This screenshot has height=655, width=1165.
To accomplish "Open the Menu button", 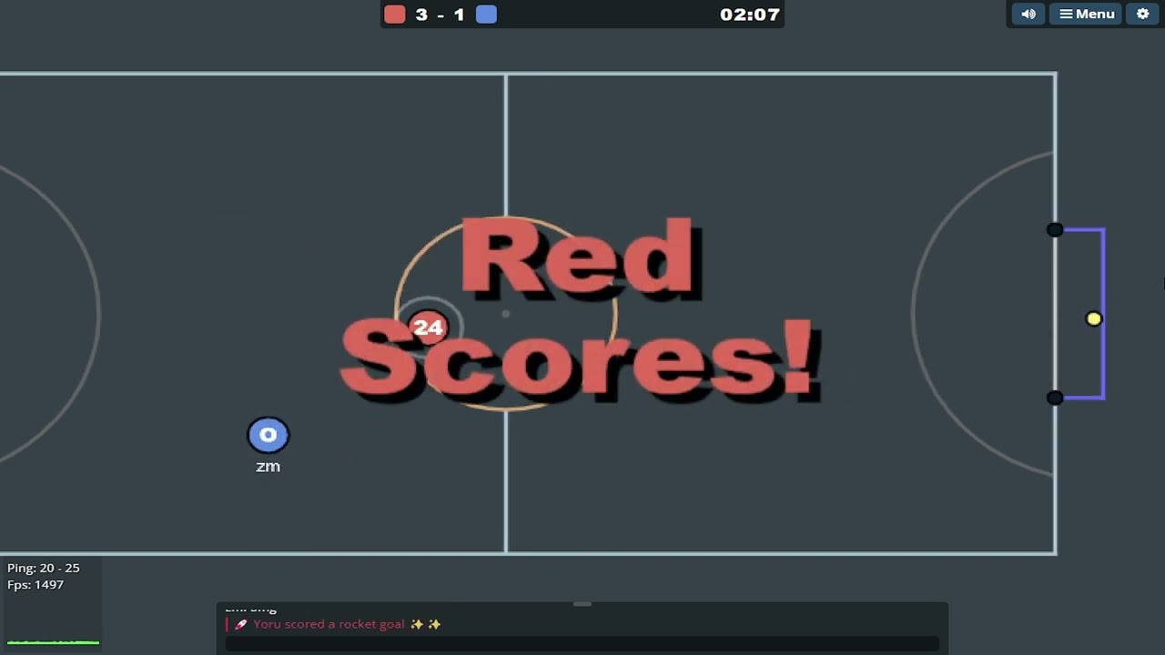I will click(x=1087, y=14).
